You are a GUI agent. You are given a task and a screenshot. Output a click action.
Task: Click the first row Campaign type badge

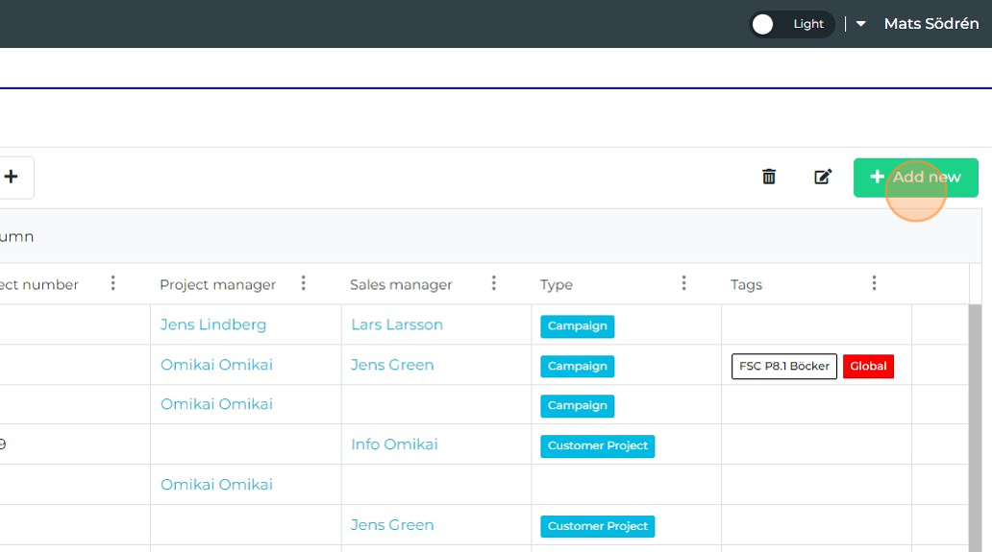tap(577, 326)
